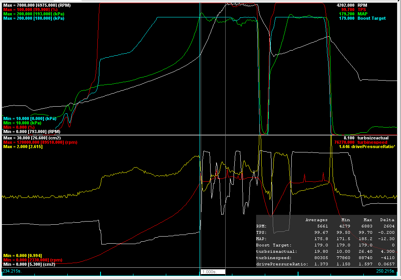Select the '4202.000 RPM' cursor readout
This screenshot has width=401, height=280.
352,5
